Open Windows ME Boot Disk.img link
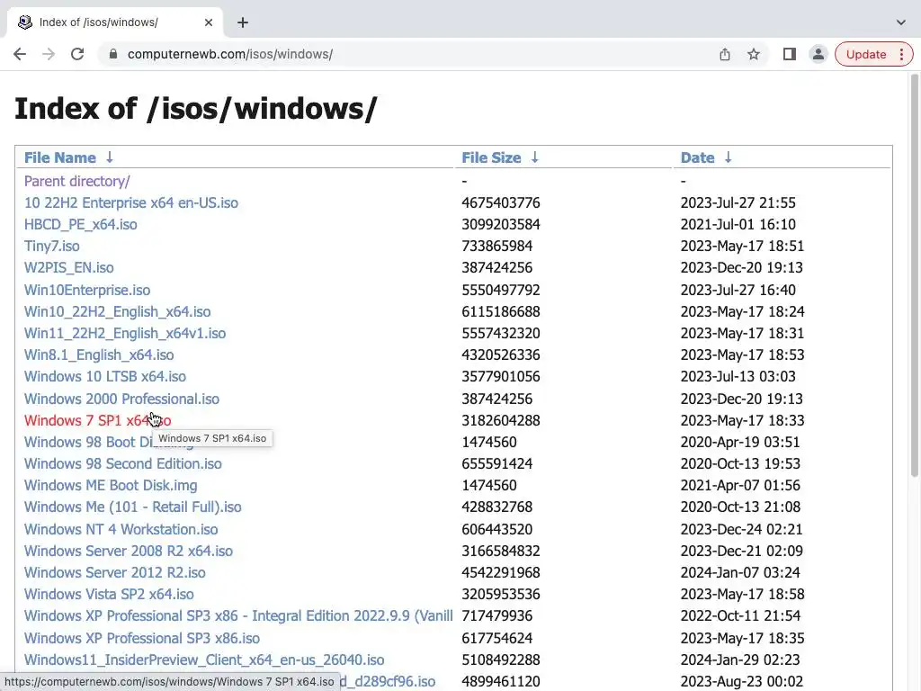The height and width of the screenshot is (691, 921). pyautogui.click(x=111, y=486)
